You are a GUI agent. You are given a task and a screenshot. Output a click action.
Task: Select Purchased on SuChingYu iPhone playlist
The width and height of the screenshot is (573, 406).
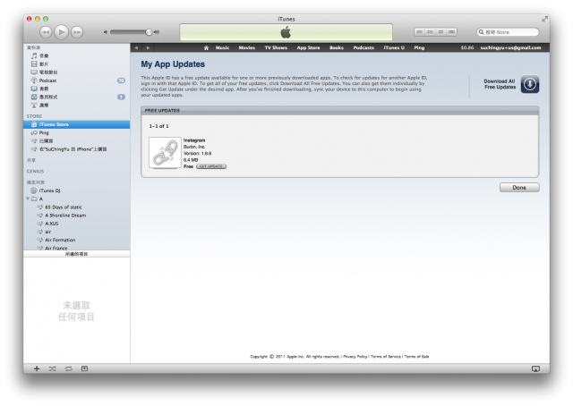[76, 149]
